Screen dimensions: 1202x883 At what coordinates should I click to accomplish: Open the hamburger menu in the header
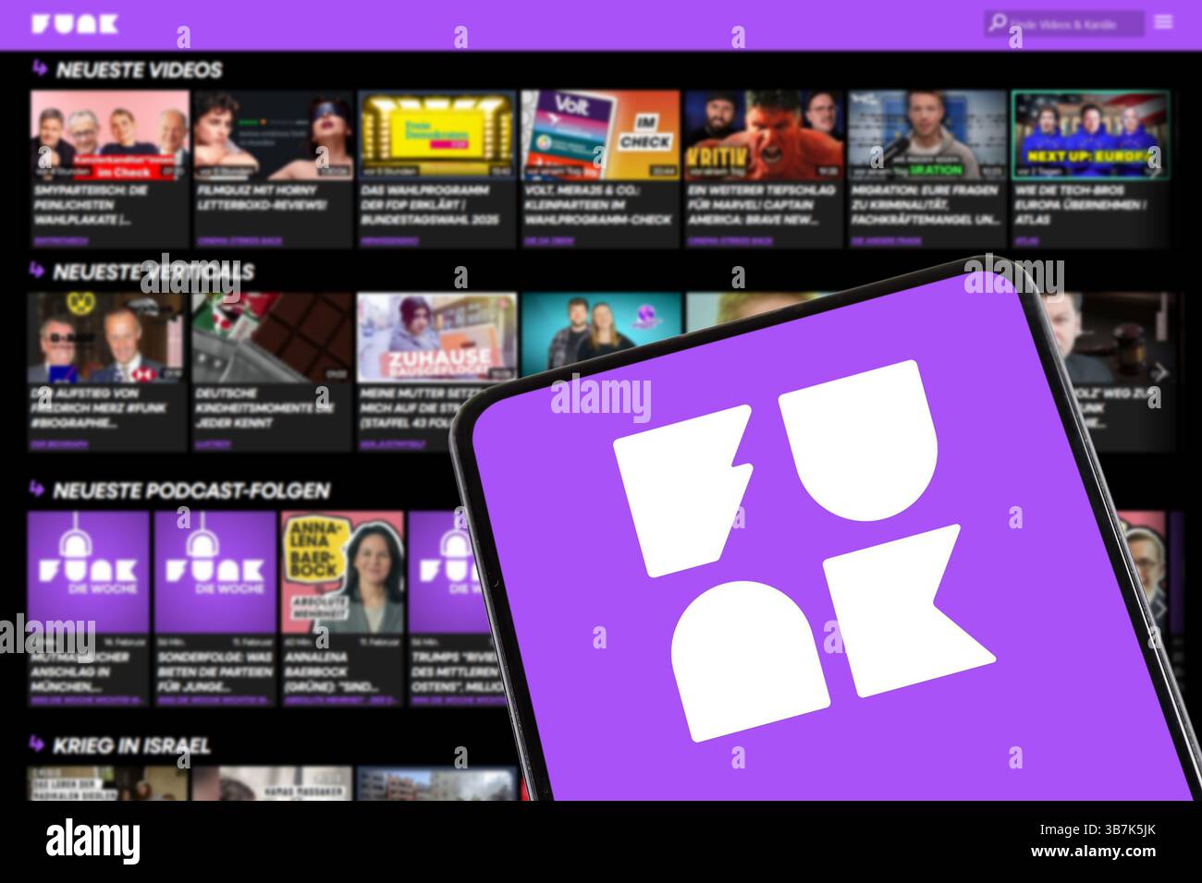1163,22
